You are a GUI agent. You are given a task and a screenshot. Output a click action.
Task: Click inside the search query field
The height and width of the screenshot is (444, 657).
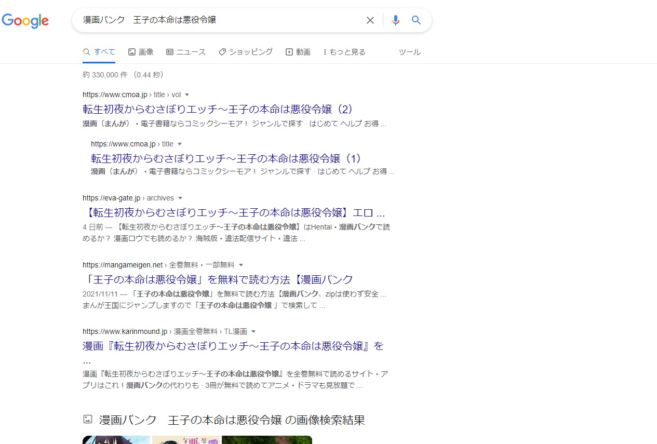pyautogui.click(x=221, y=20)
